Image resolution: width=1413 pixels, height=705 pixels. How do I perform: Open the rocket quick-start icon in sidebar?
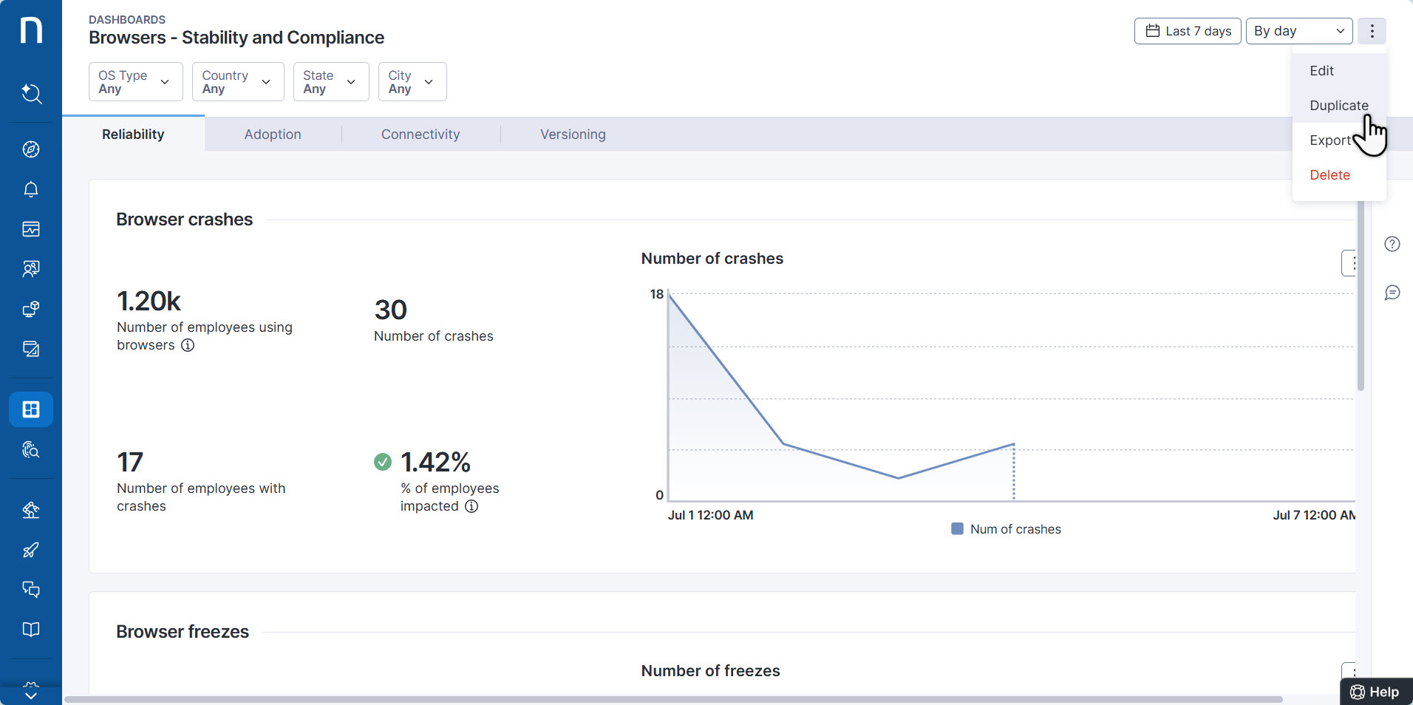[x=31, y=550]
